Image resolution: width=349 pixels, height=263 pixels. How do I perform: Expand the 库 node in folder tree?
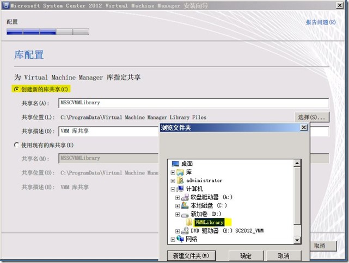173,172
